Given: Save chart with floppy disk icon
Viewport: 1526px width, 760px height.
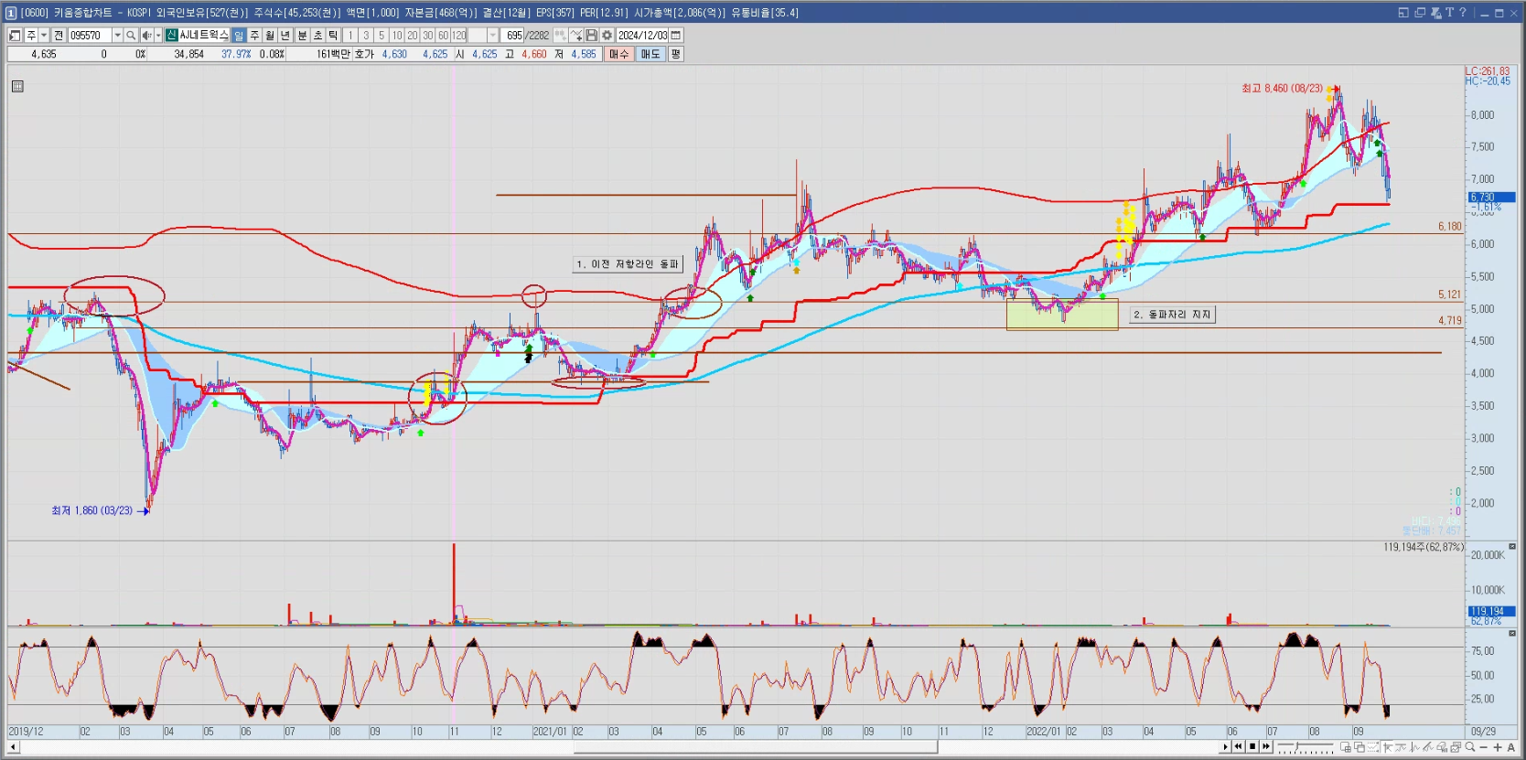Looking at the screenshot, I should (x=592, y=35).
